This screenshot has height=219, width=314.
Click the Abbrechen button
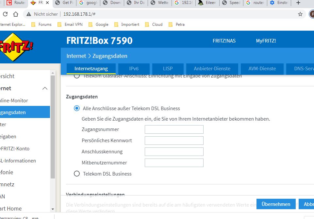coord(306,204)
